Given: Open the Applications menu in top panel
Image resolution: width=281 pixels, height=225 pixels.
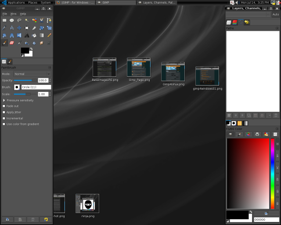Looking at the screenshot, I should coord(16,2).
